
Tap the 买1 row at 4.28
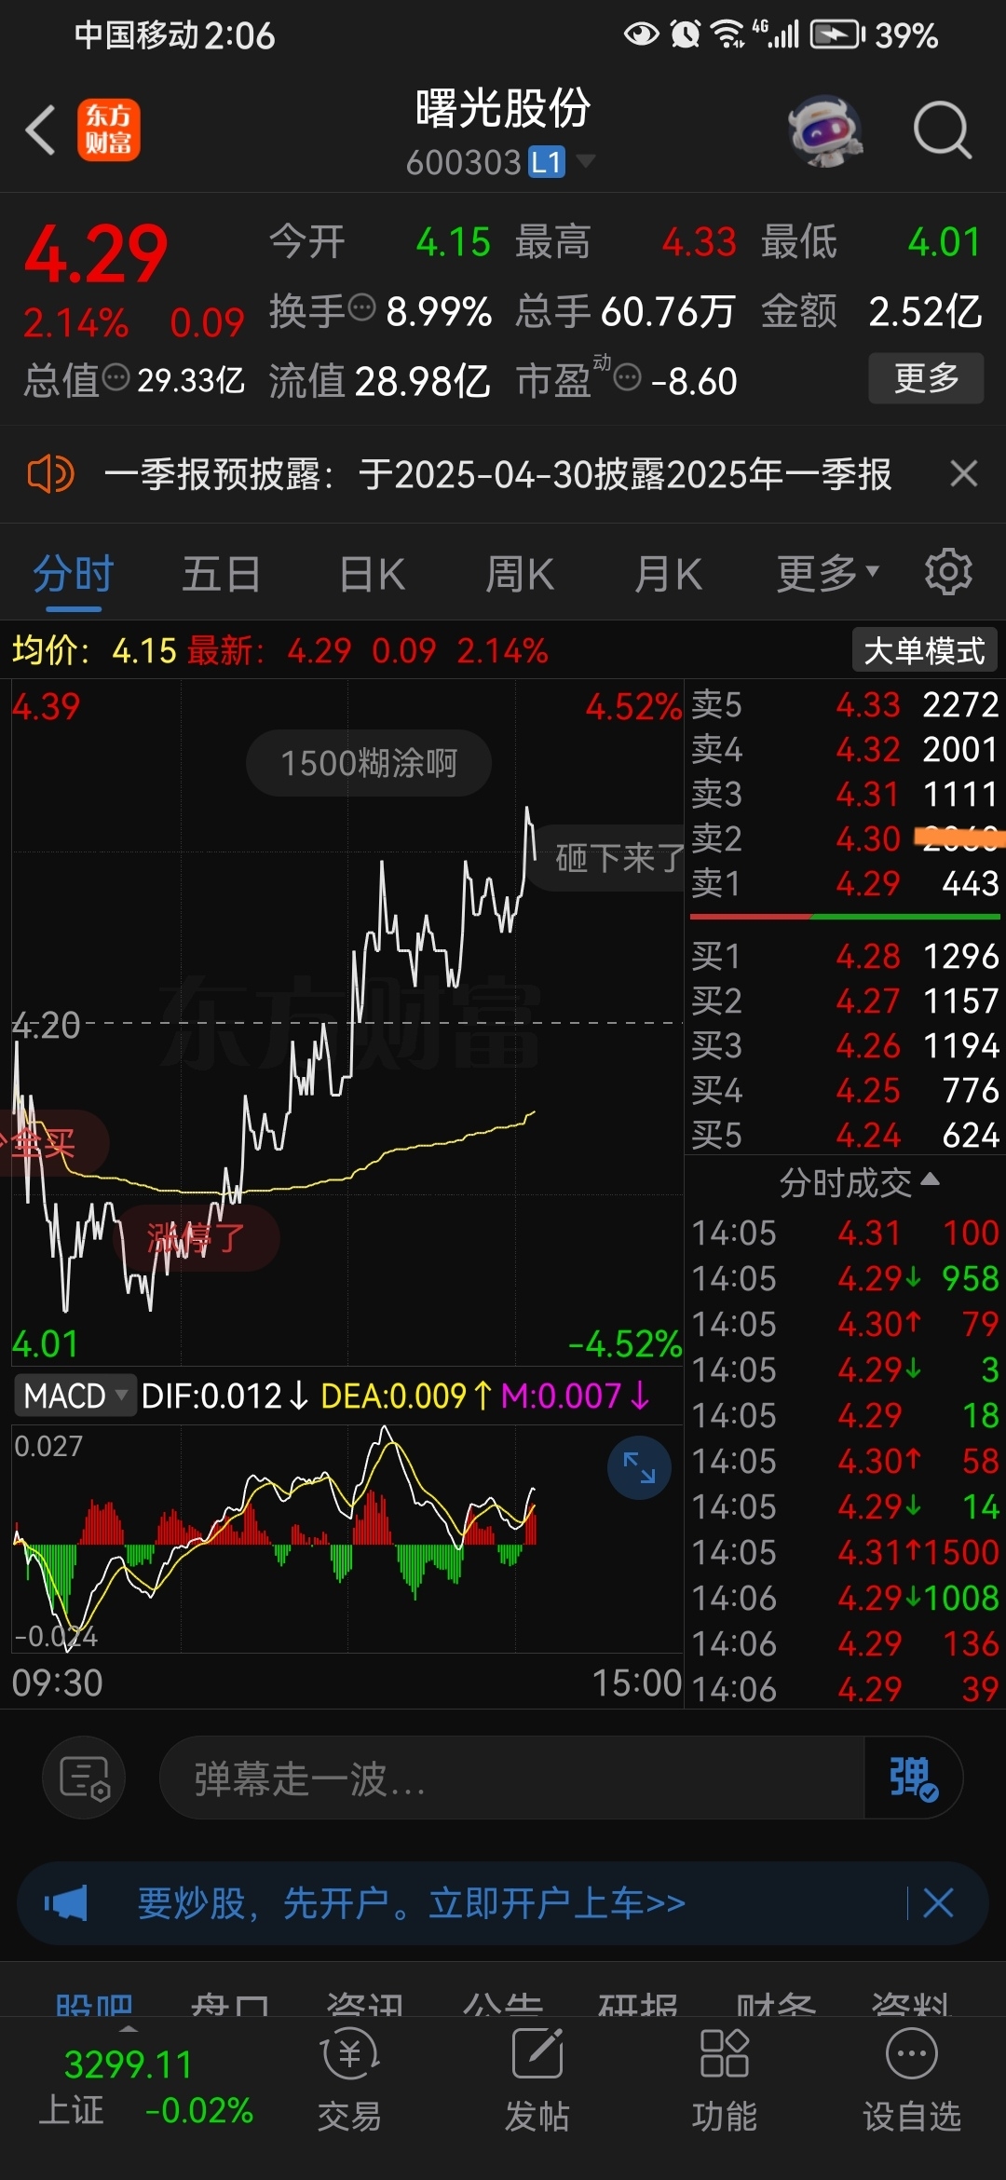845,956
